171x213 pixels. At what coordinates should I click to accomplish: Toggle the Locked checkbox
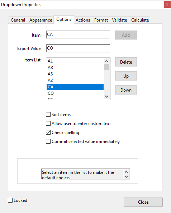click(10, 200)
